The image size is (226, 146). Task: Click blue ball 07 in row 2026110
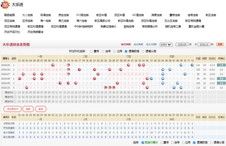tap(174, 88)
